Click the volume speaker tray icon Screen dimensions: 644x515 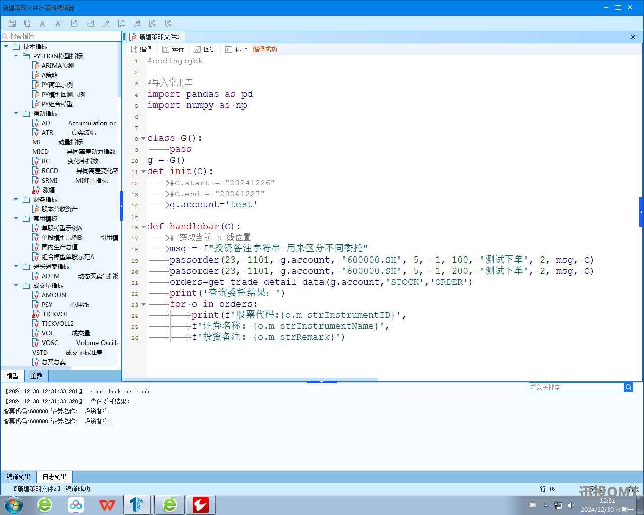571,505
